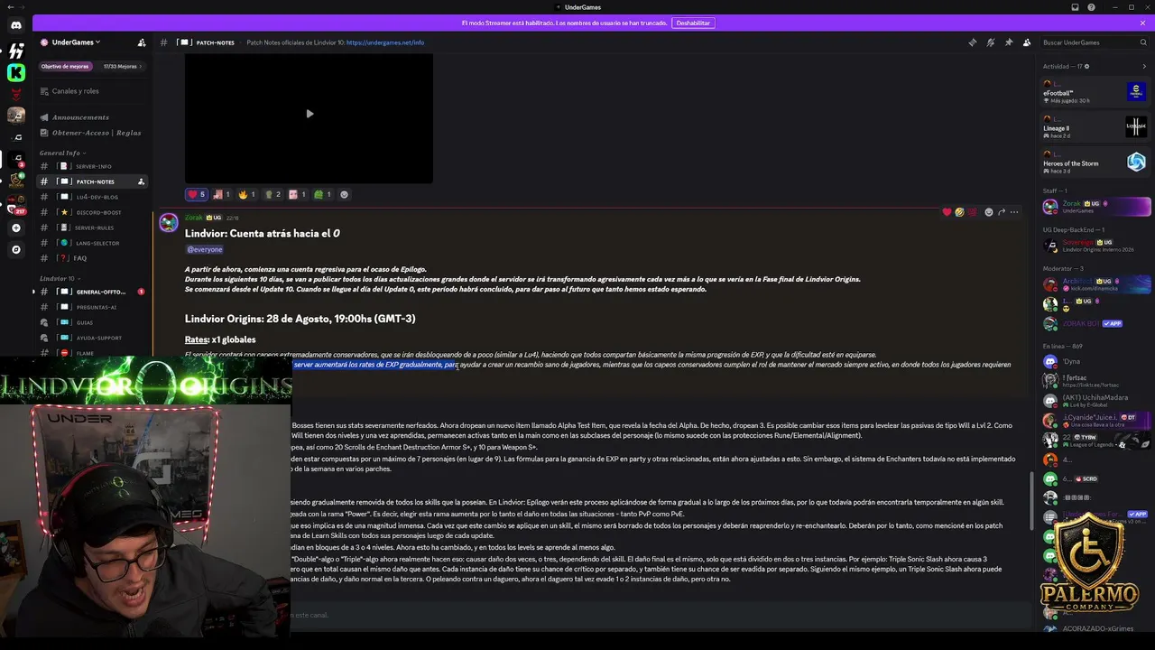
Task: Open the threads icon in channel header
Action: [973, 42]
